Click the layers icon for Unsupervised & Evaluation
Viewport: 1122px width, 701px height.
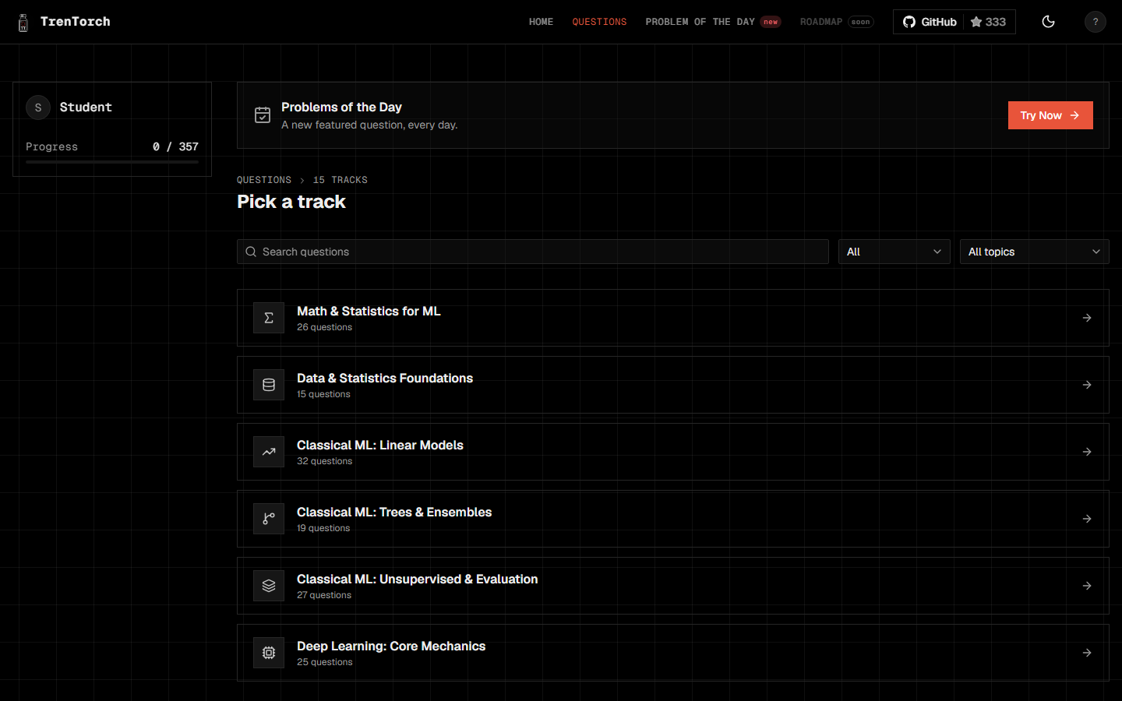(x=269, y=586)
